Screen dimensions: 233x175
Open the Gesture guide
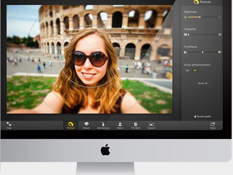202,117
